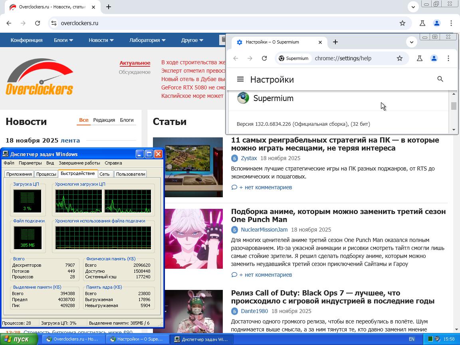Image resolution: width=460 pixels, height=345 pixels.
Task: Expand the tab search dropdown in Overclockers window
Action: point(413,7)
